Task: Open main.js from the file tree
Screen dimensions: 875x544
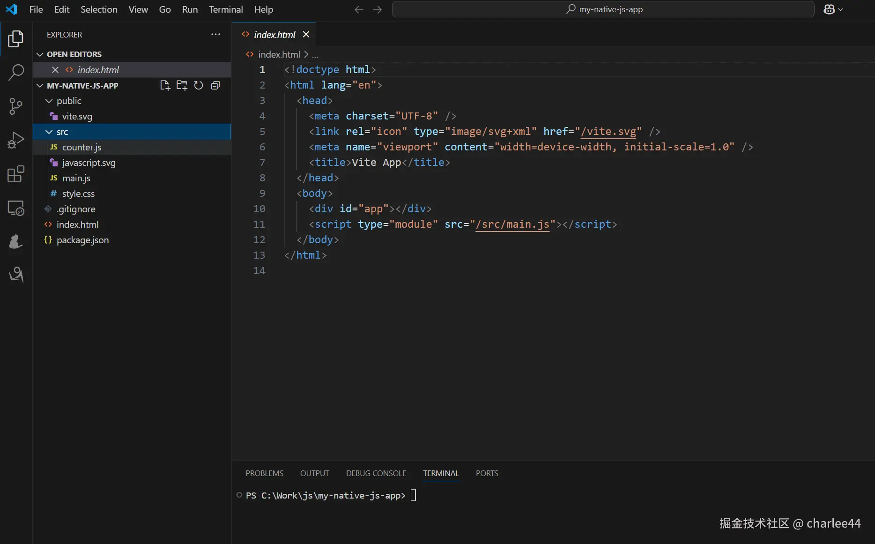Action: (76, 178)
